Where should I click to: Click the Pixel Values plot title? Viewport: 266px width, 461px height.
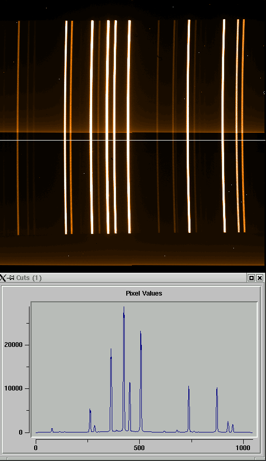pos(144,293)
